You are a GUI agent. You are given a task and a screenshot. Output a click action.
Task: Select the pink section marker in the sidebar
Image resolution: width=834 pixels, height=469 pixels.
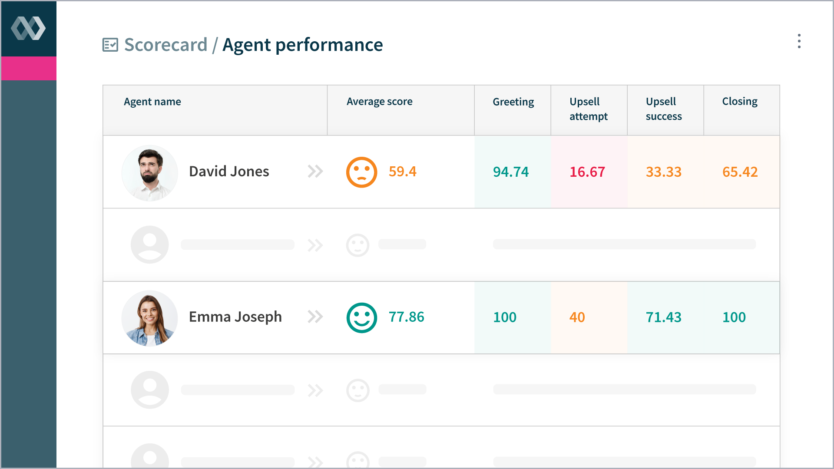28,69
